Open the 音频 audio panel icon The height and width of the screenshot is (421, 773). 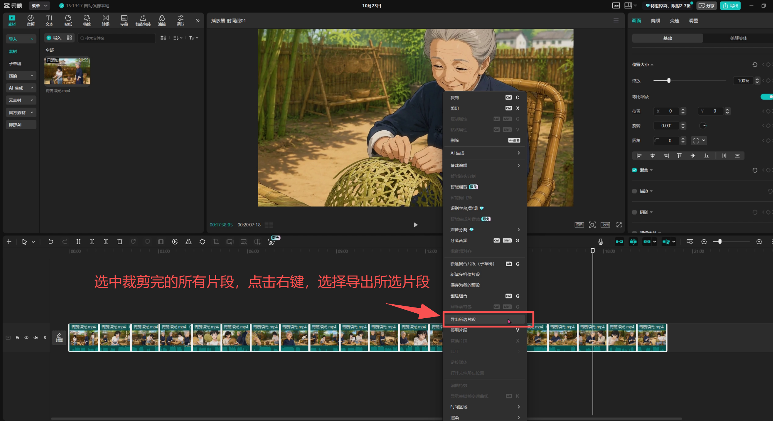pyautogui.click(x=31, y=20)
